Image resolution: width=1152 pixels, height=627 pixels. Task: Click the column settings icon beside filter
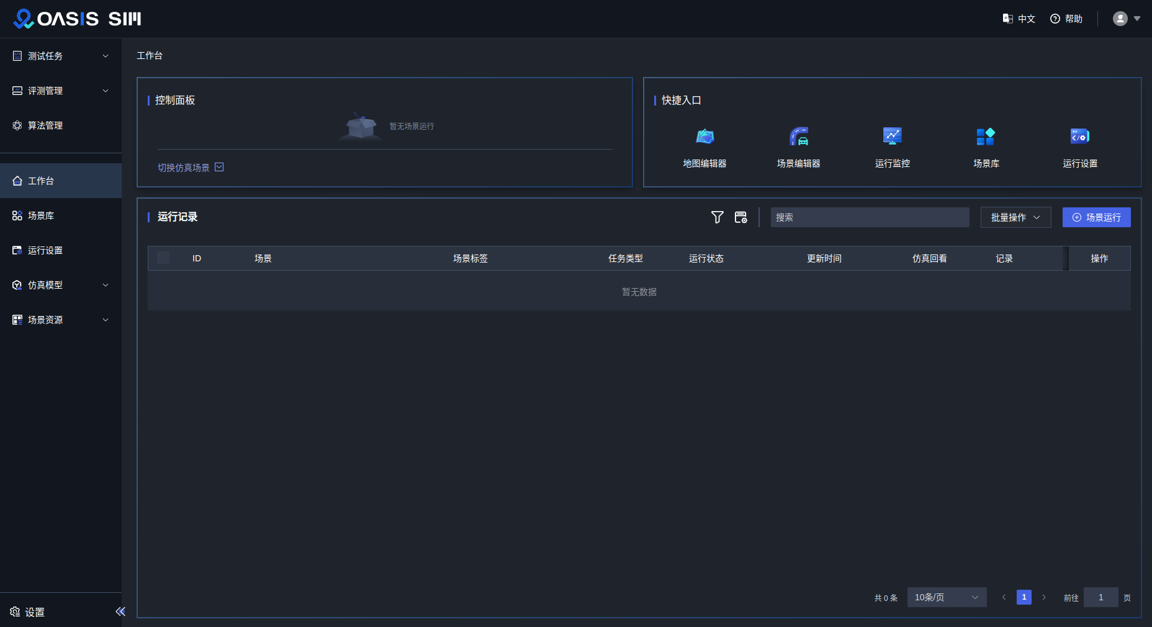(740, 217)
